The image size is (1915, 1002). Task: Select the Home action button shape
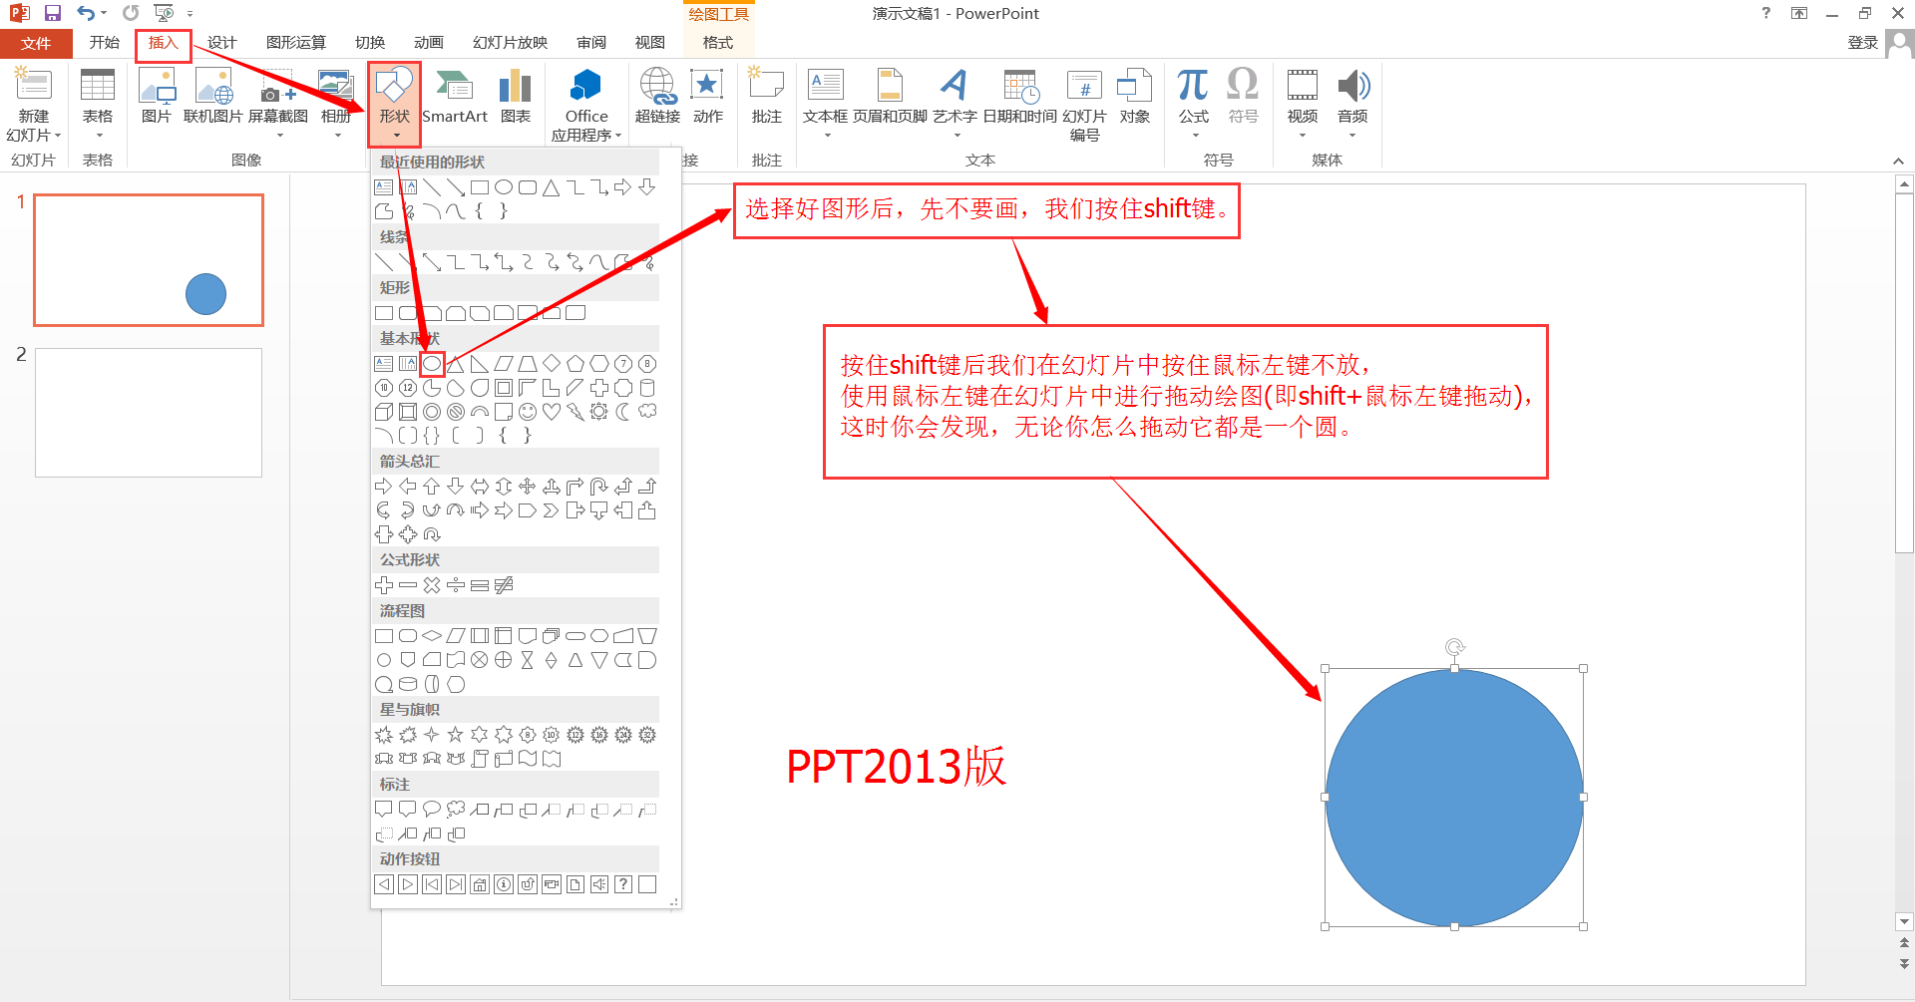click(x=480, y=884)
